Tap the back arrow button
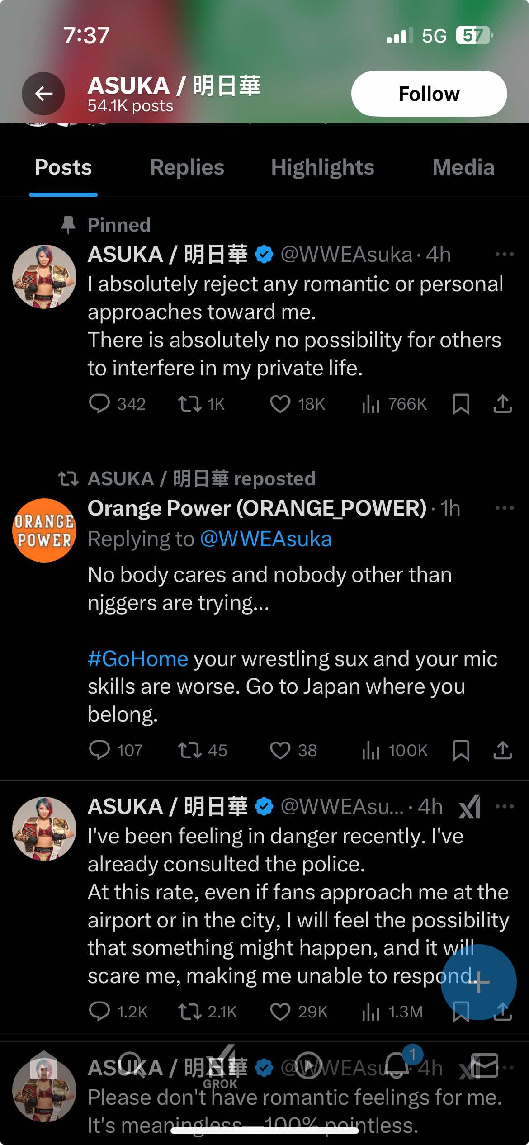Image resolution: width=529 pixels, height=1145 pixels. [43, 94]
